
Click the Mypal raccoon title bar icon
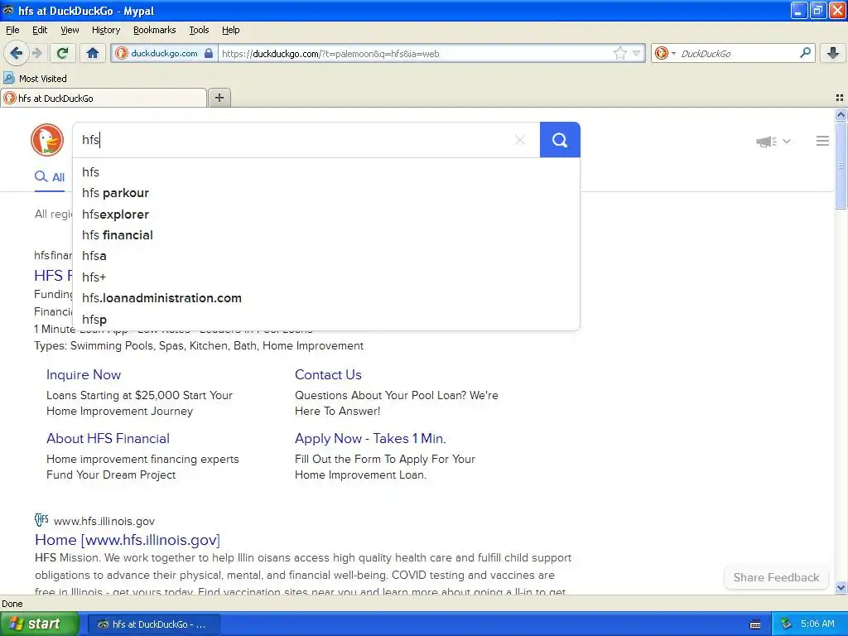pos(8,10)
